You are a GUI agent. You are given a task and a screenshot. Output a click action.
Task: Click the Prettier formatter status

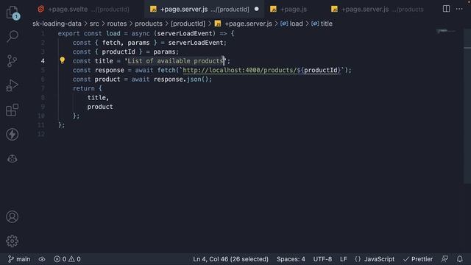(x=418, y=259)
